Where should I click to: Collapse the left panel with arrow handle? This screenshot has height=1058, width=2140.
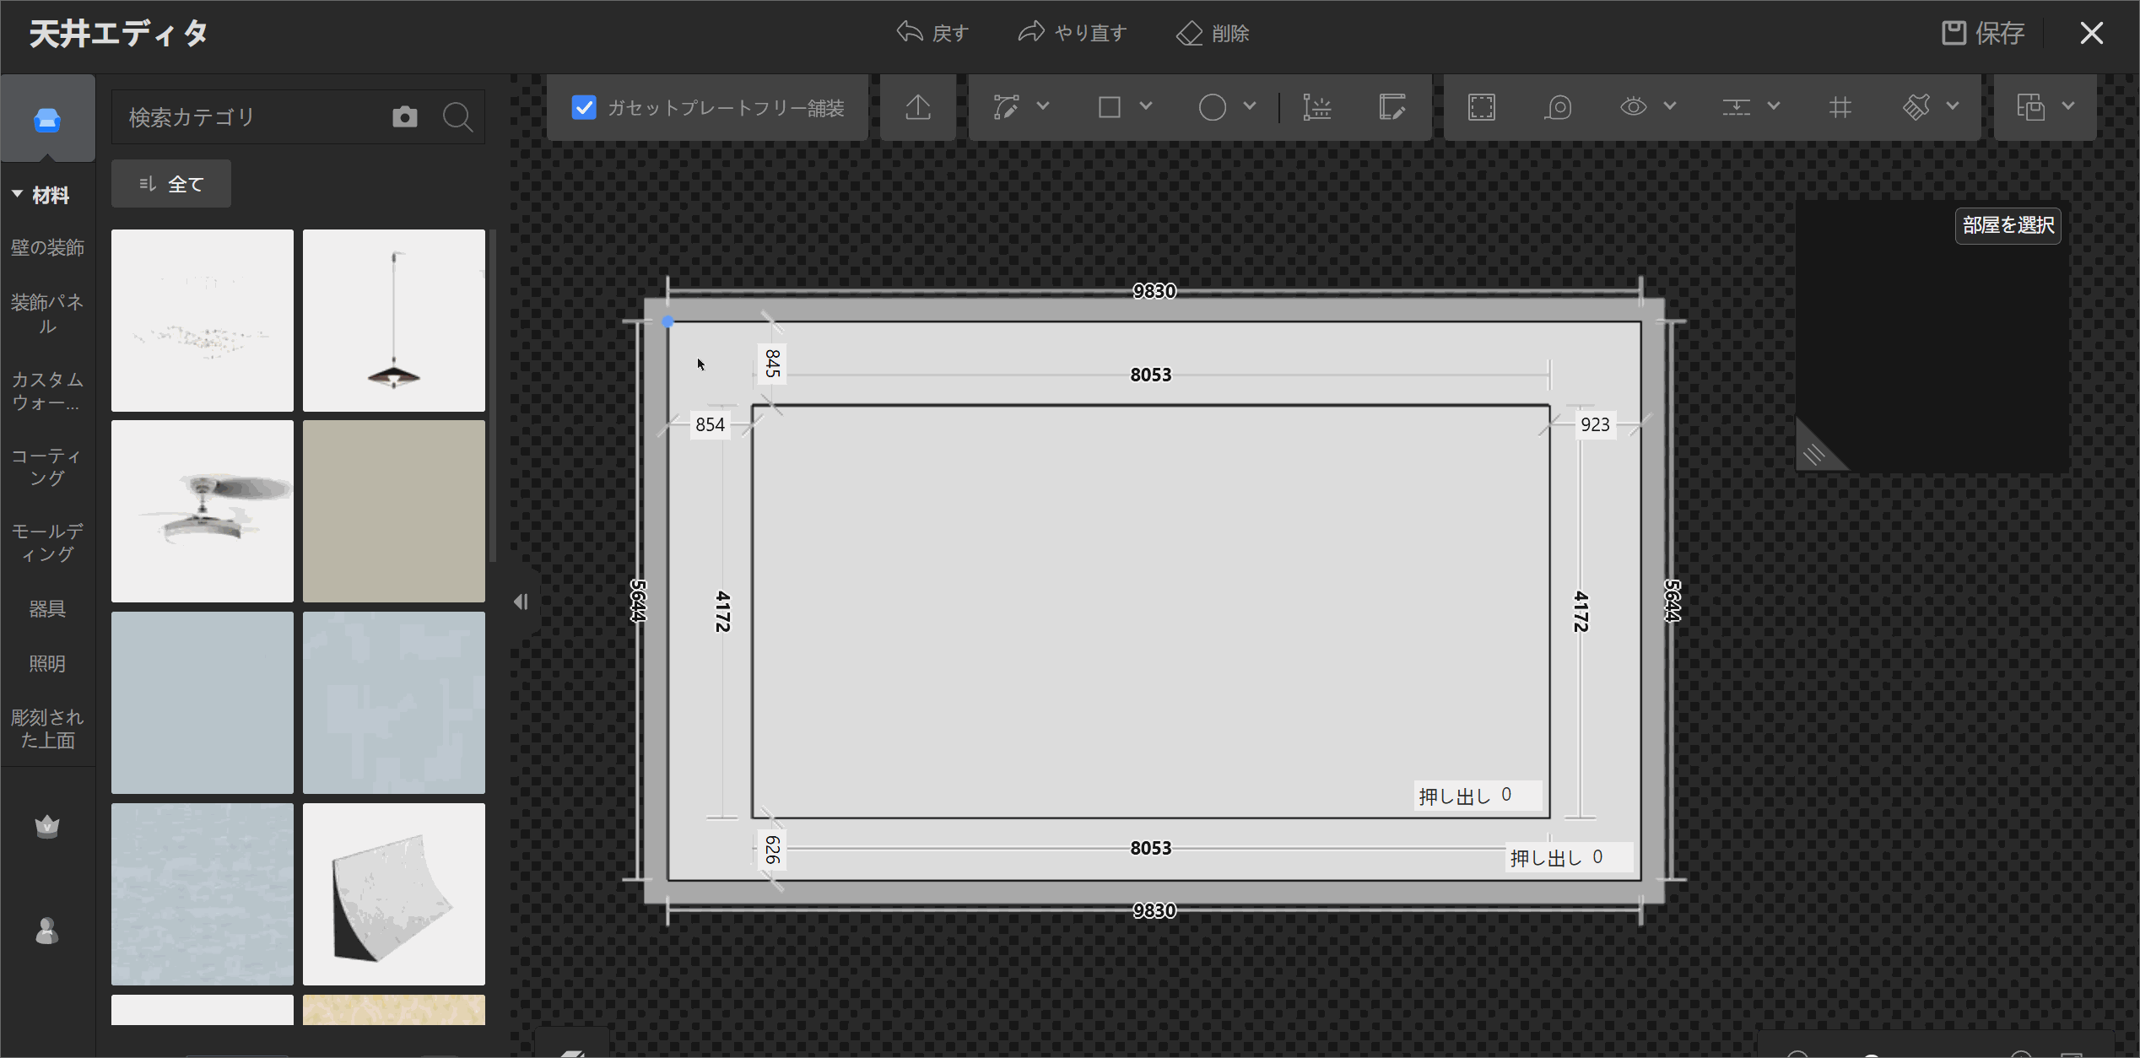[x=521, y=602]
